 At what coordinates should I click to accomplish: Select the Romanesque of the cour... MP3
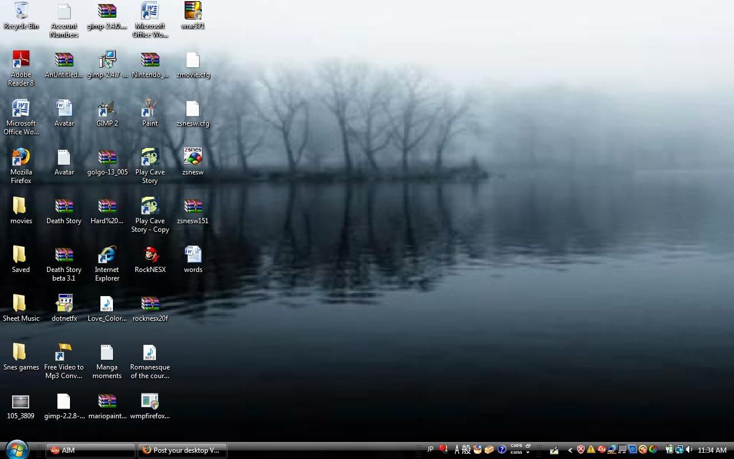coord(150,361)
